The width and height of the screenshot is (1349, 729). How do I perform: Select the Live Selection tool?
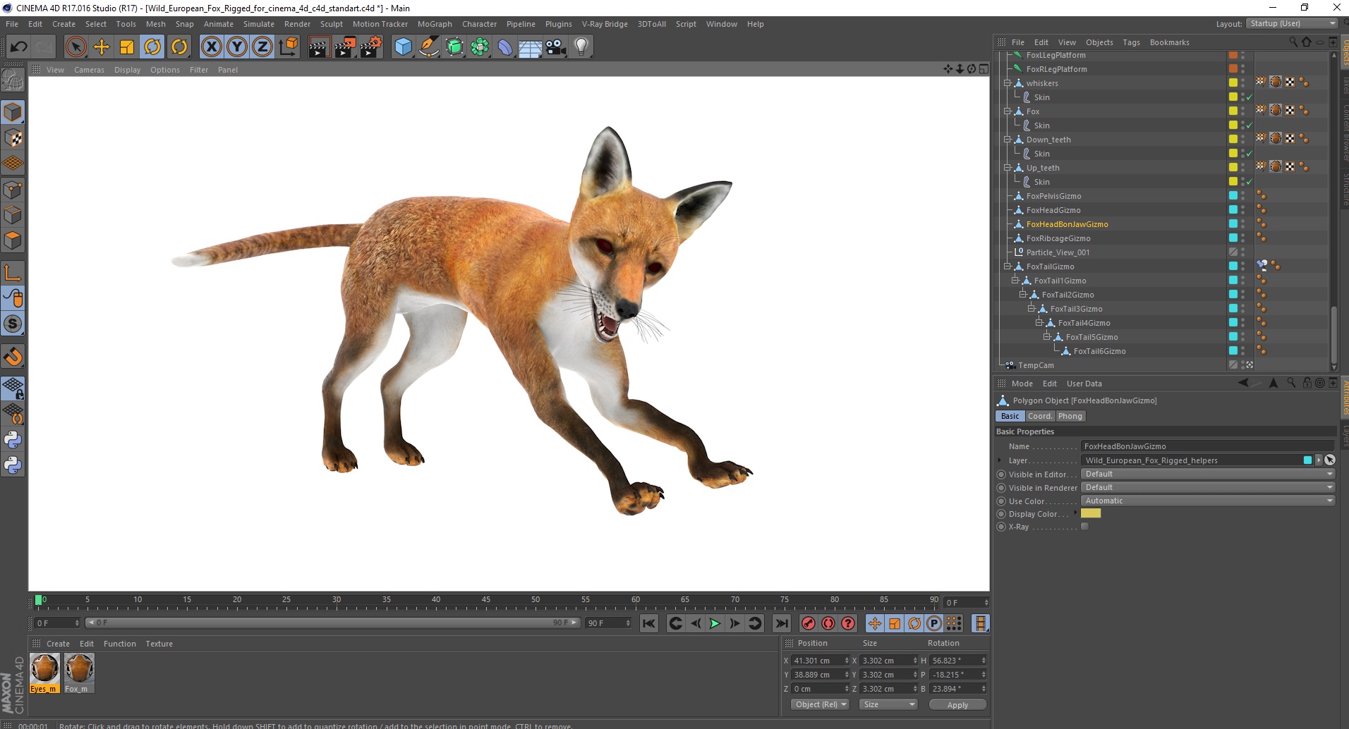click(75, 47)
